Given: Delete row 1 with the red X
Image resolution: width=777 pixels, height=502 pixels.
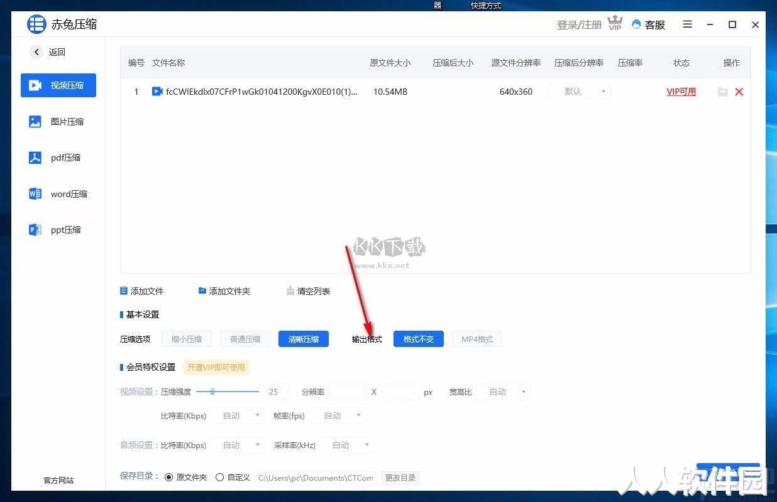Looking at the screenshot, I should (739, 92).
